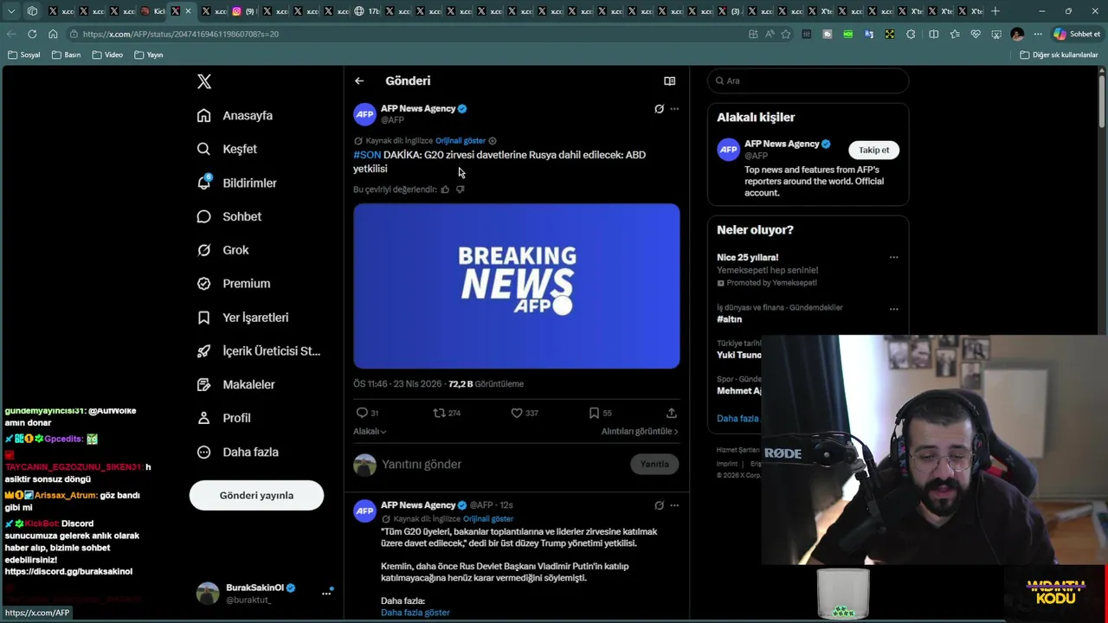Expand the Alakalı sort dropdown
This screenshot has width=1108, height=623.
(x=370, y=431)
